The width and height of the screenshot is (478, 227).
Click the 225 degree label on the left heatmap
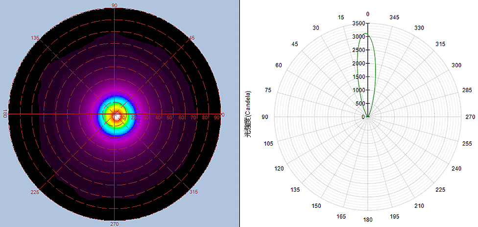35,192
